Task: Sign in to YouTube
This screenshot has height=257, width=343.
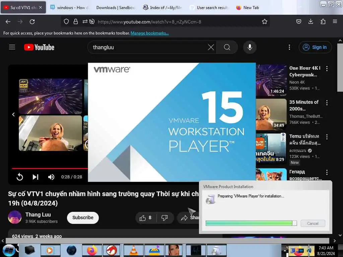Action: [x=315, y=47]
